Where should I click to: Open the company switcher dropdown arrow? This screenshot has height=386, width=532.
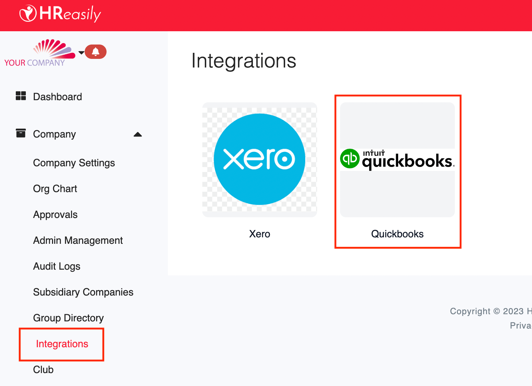tap(81, 52)
